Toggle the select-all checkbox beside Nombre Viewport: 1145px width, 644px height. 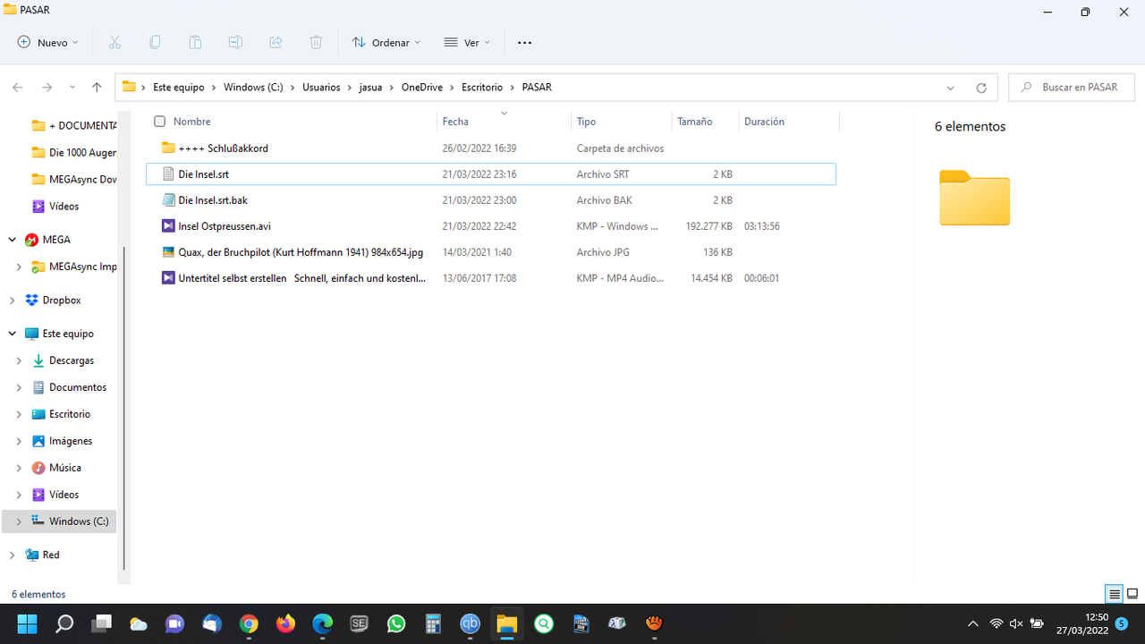[160, 122]
